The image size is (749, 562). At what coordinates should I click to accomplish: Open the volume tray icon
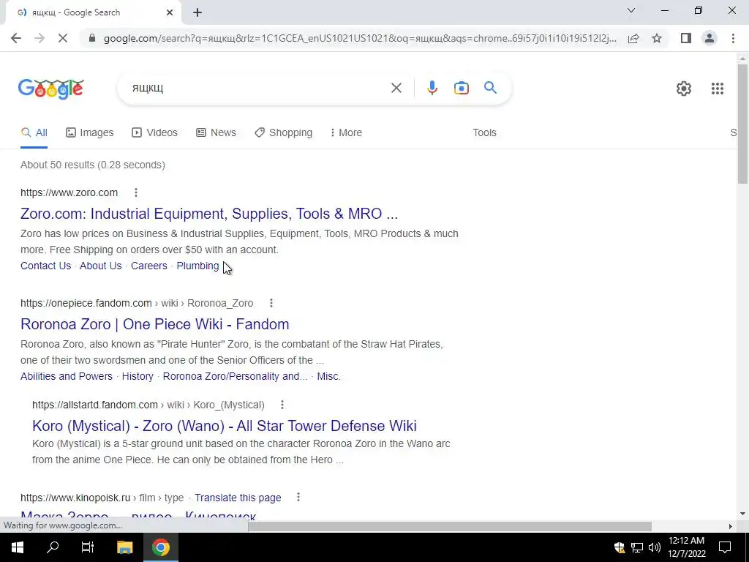(x=655, y=547)
